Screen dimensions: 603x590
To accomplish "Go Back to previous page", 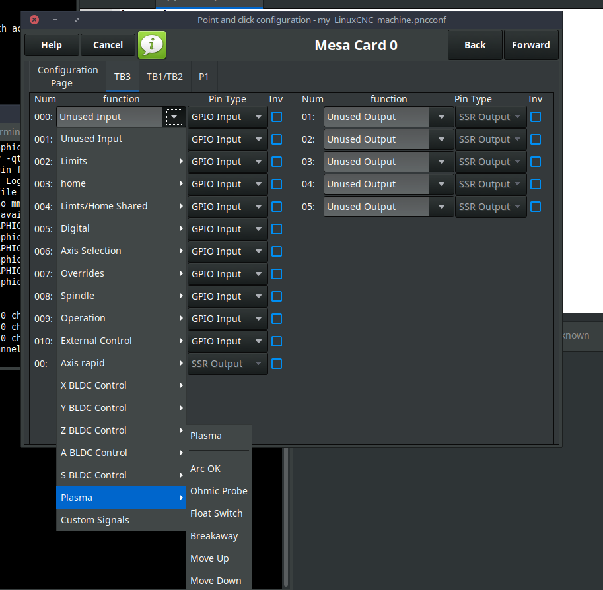I will click(475, 45).
